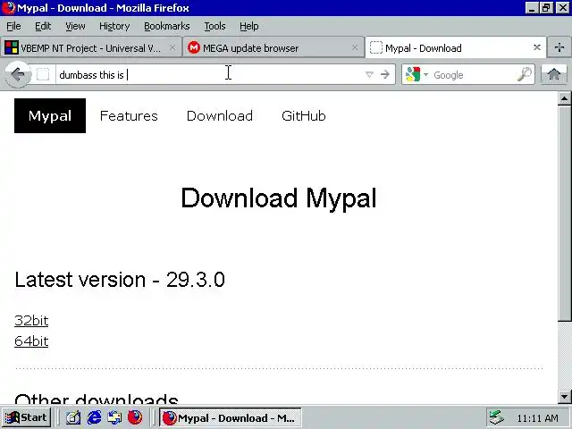Click in the address bar text field

(x=210, y=74)
